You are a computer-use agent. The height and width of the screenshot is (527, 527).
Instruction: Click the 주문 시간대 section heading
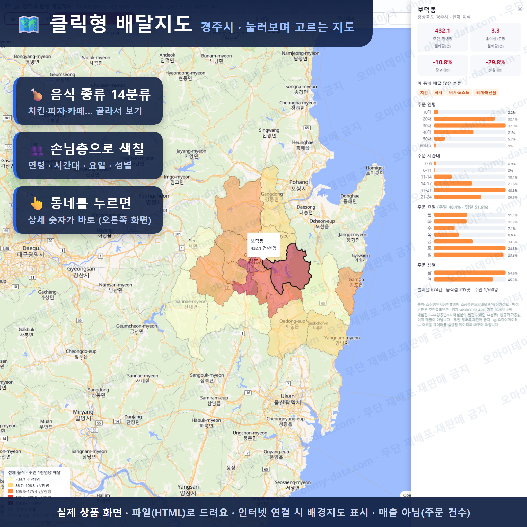coord(428,156)
